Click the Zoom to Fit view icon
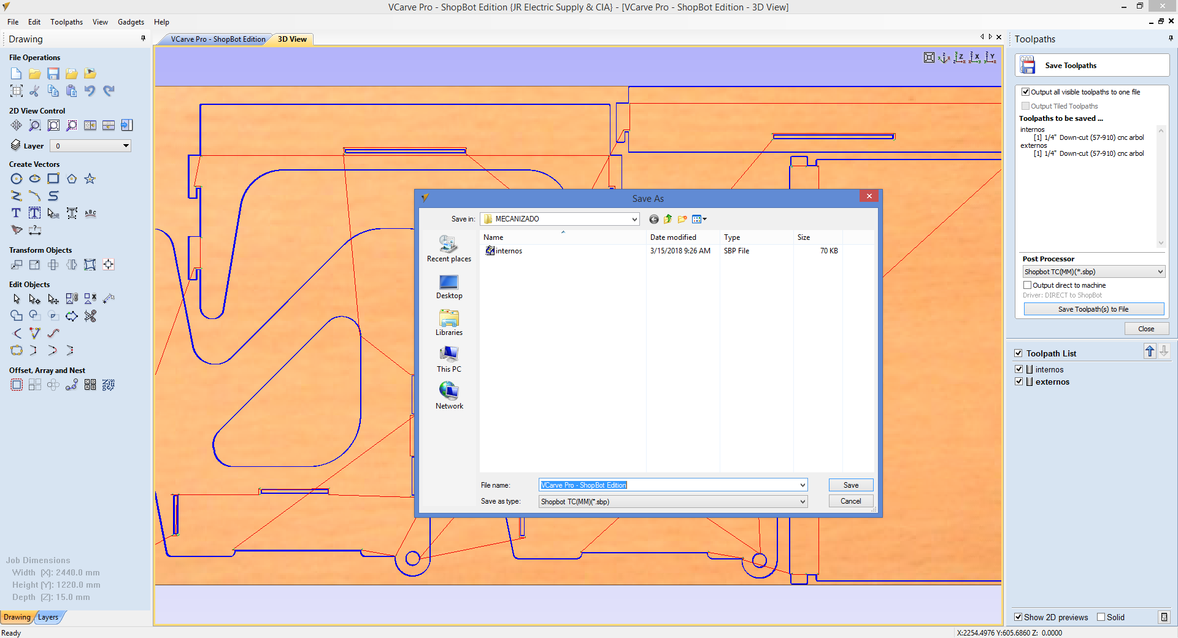 [x=929, y=58]
